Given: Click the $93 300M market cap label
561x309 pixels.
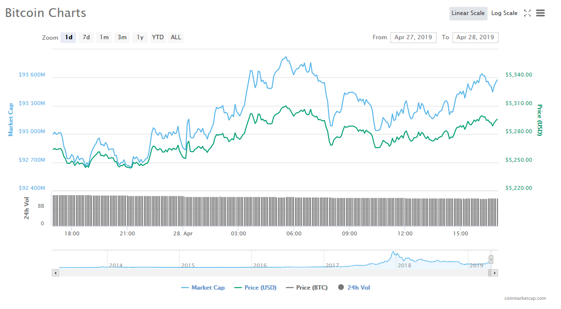Looking at the screenshot, I should click(32, 103).
